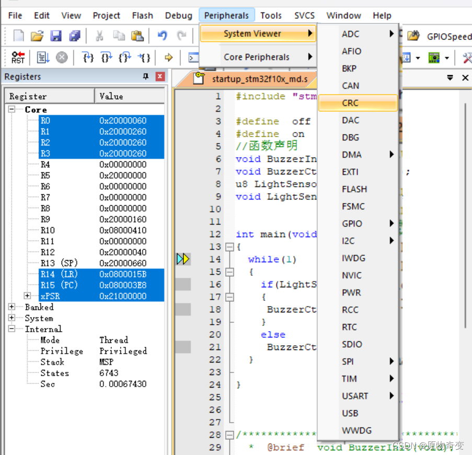
Task: Click the Reset (RST) debug icon
Action: (x=17, y=57)
